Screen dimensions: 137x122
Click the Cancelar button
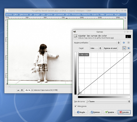(124, 112)
